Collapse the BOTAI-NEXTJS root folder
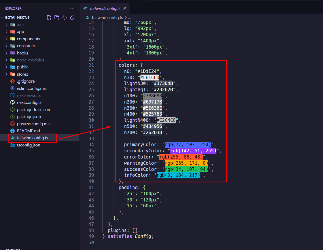This screenshot has width=323, height=250. tap(2, 17)
